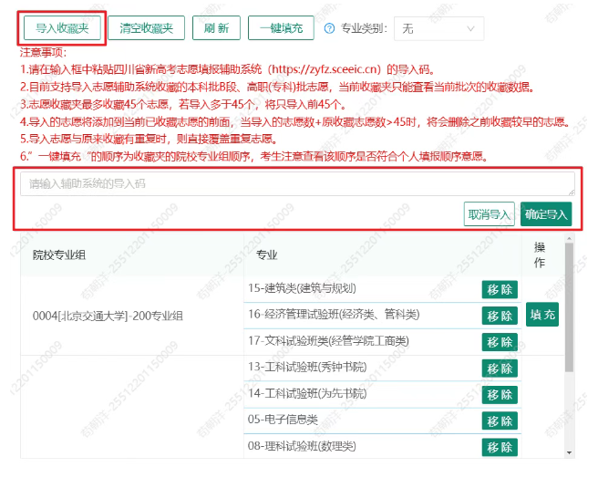Image resolution: width=598 pixels, height=488 pixels.
Task: Confirm with the 确定导入 button
Action: click(546, 214)
